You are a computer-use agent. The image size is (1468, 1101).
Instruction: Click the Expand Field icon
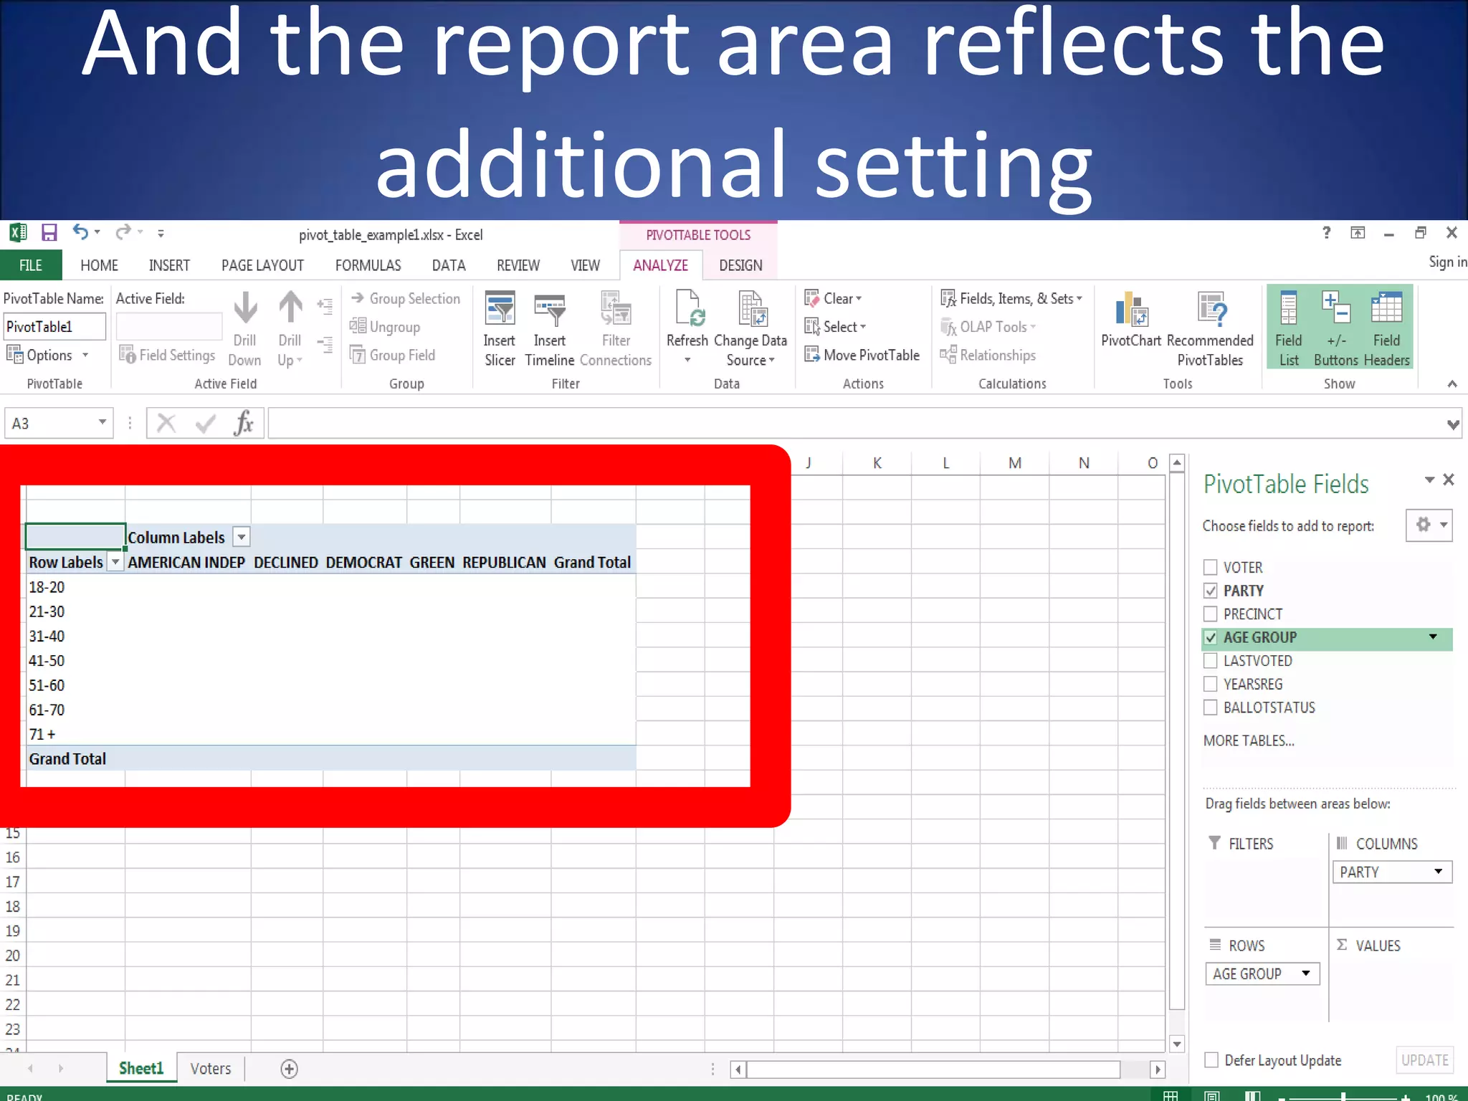tap(325, 306)
